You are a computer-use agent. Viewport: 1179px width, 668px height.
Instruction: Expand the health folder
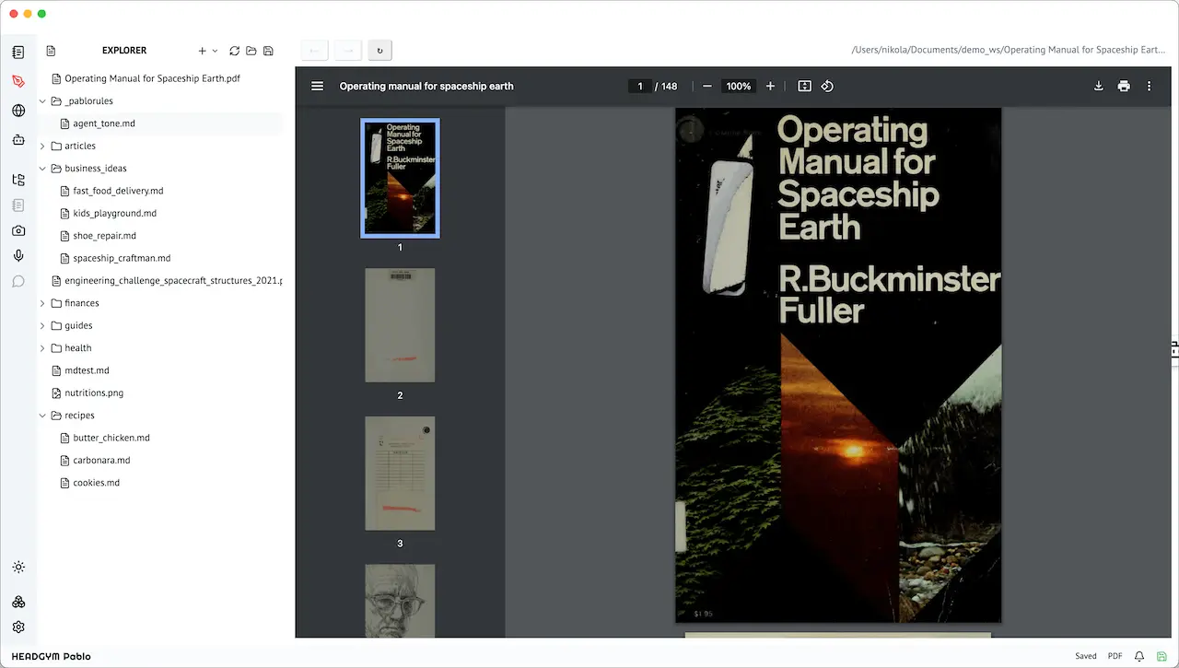tap(42, 348)
